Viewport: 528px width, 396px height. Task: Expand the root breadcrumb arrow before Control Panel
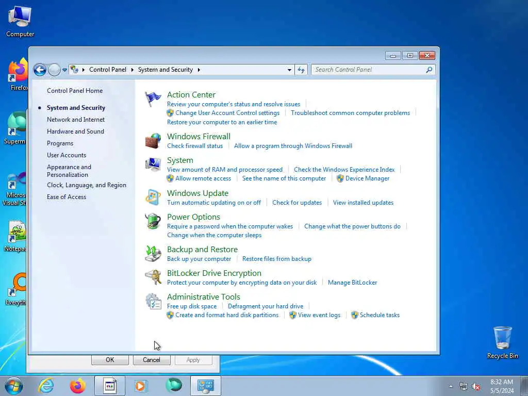[83, 70]
